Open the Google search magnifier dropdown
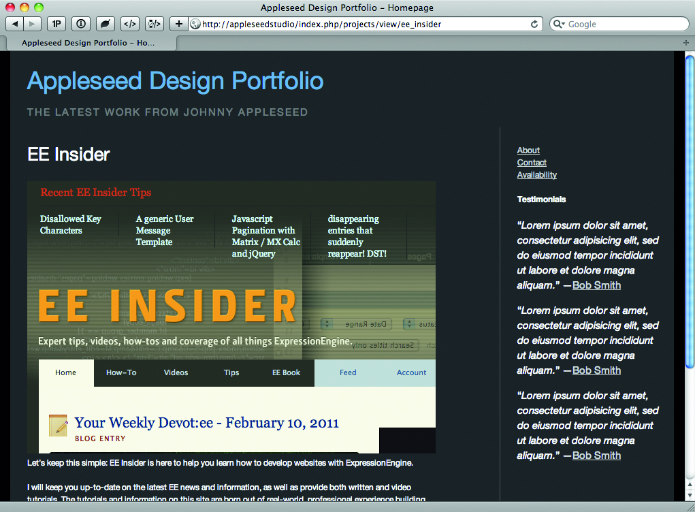 [x=558, y=24]
